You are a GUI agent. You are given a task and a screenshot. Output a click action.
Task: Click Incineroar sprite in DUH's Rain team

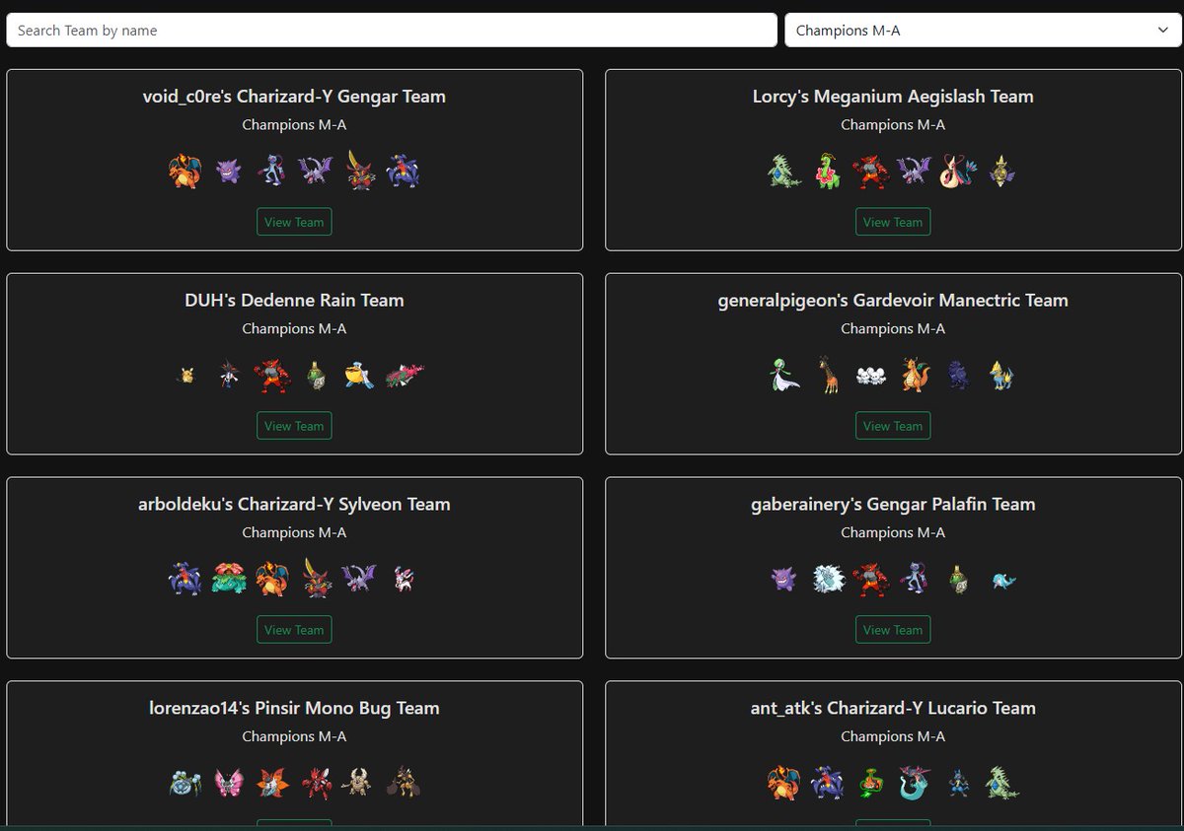[272, 375]
